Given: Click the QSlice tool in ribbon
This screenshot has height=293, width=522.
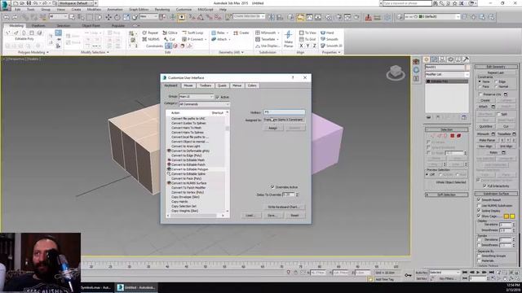Looking at the screenshot, I should tap(170, 33).
